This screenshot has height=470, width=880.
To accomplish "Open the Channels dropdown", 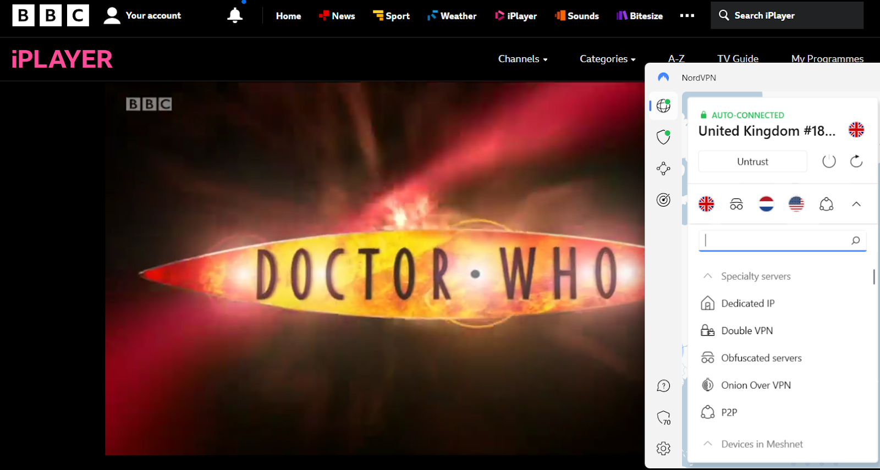I will pyautogui.click(x=522, y=59).
